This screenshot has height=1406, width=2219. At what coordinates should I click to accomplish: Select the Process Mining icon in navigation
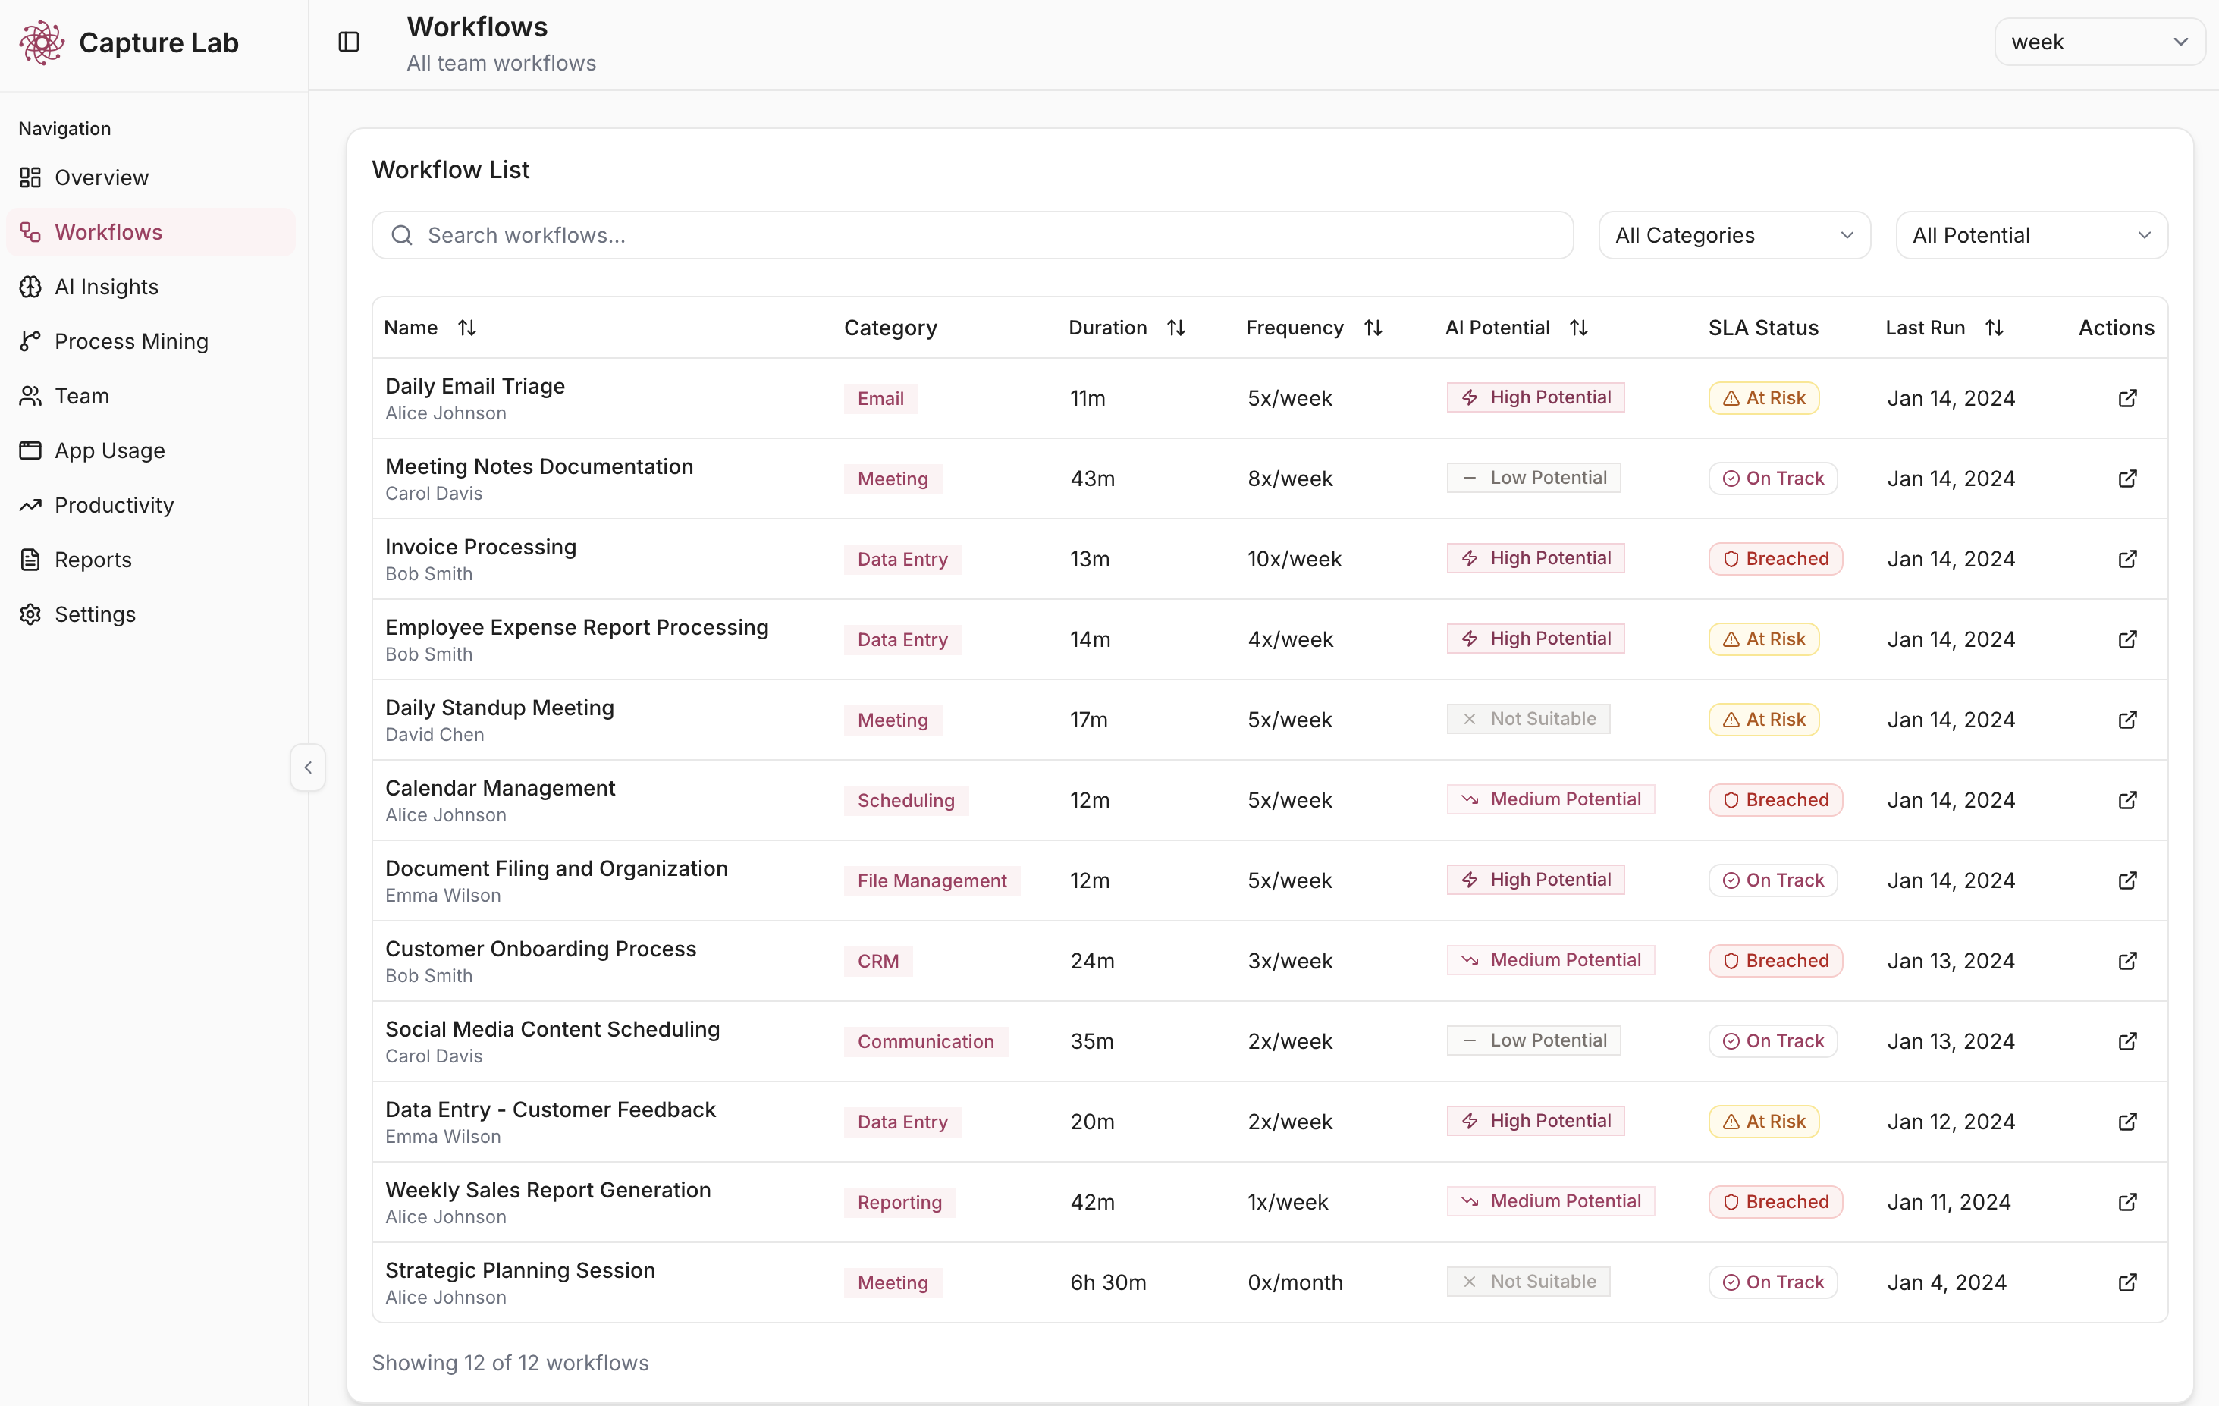click(30, 341)
